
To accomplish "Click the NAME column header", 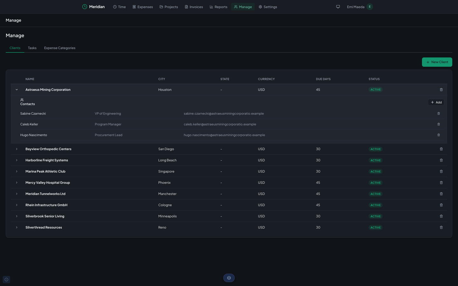I will [x=30, y=79].
